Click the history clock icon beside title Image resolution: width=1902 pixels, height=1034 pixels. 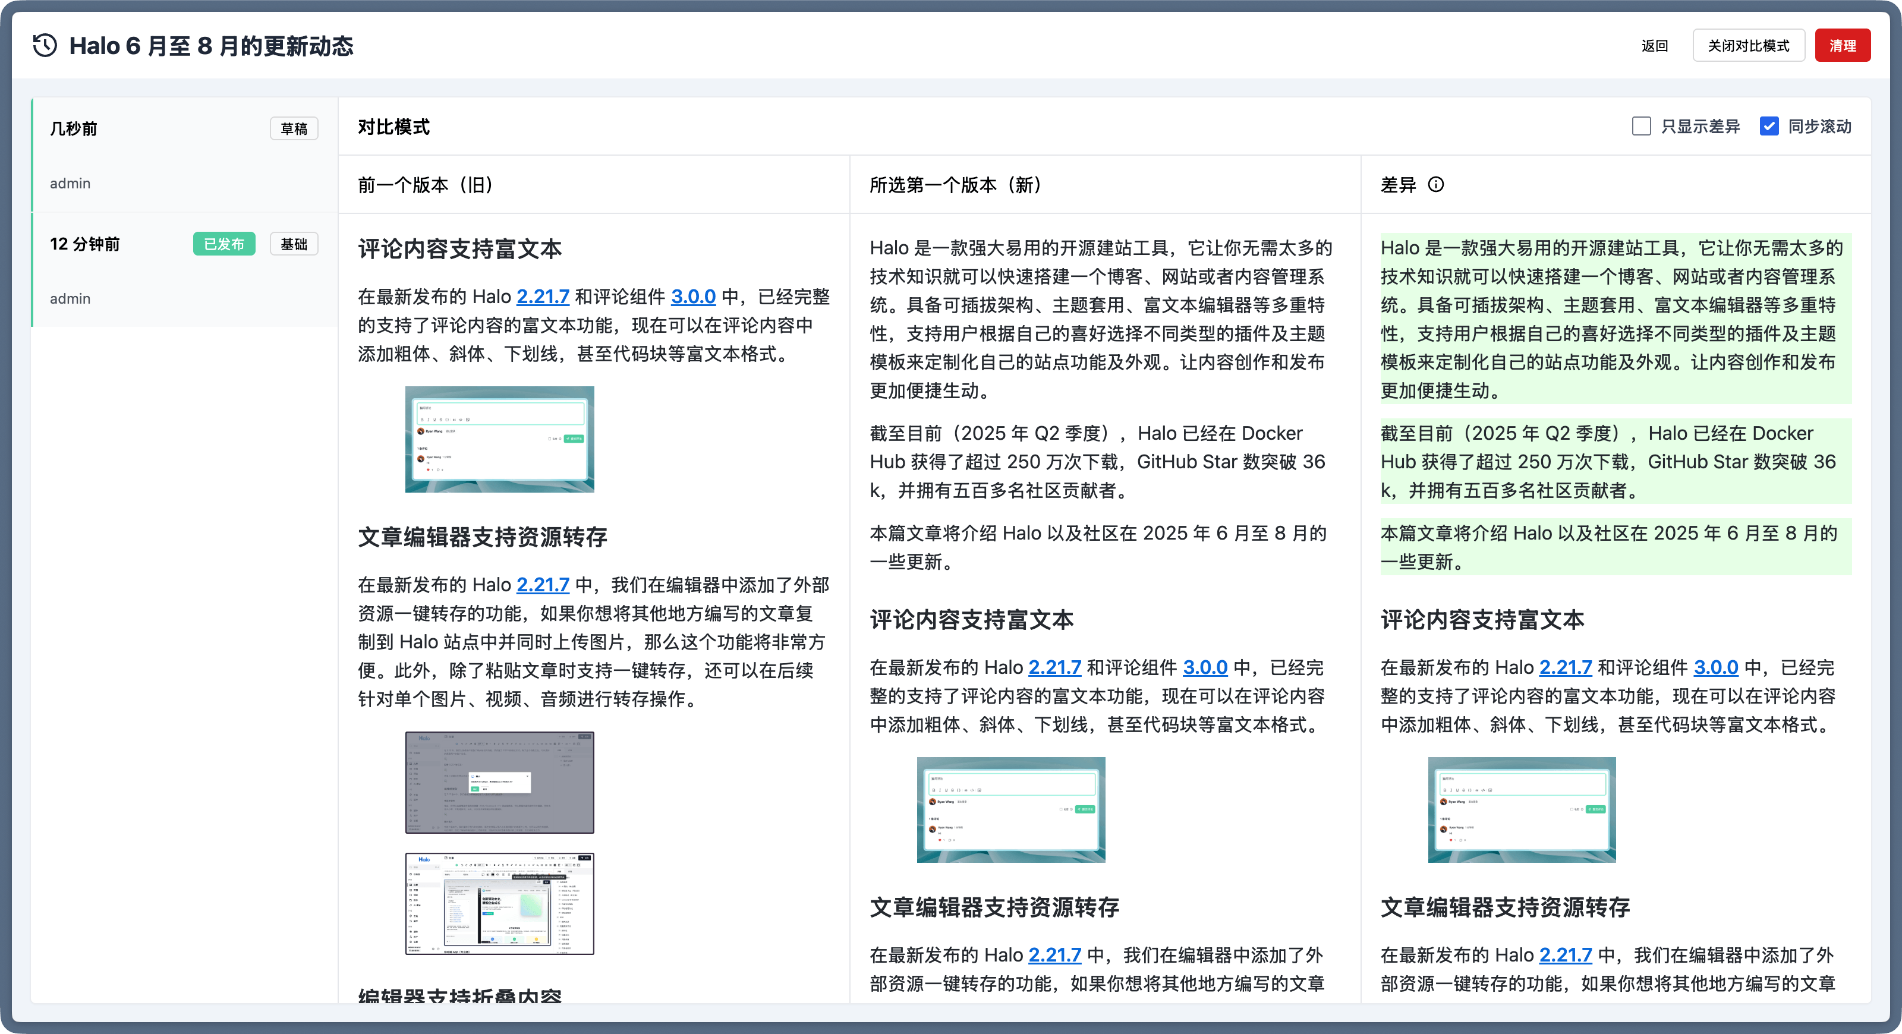[45, 46]
